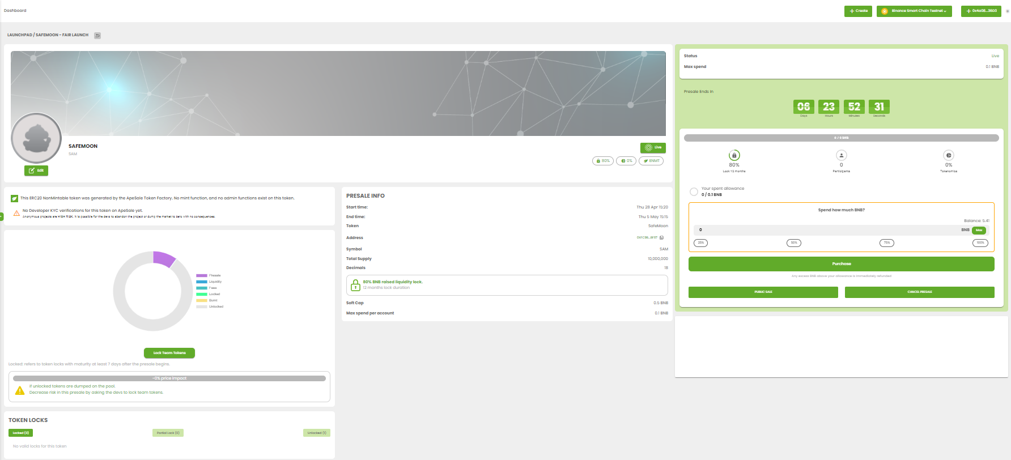Screen dimensions: 1011x460
Task: Click the CANCEL PRESALE button
Action: tap(920, 292)
